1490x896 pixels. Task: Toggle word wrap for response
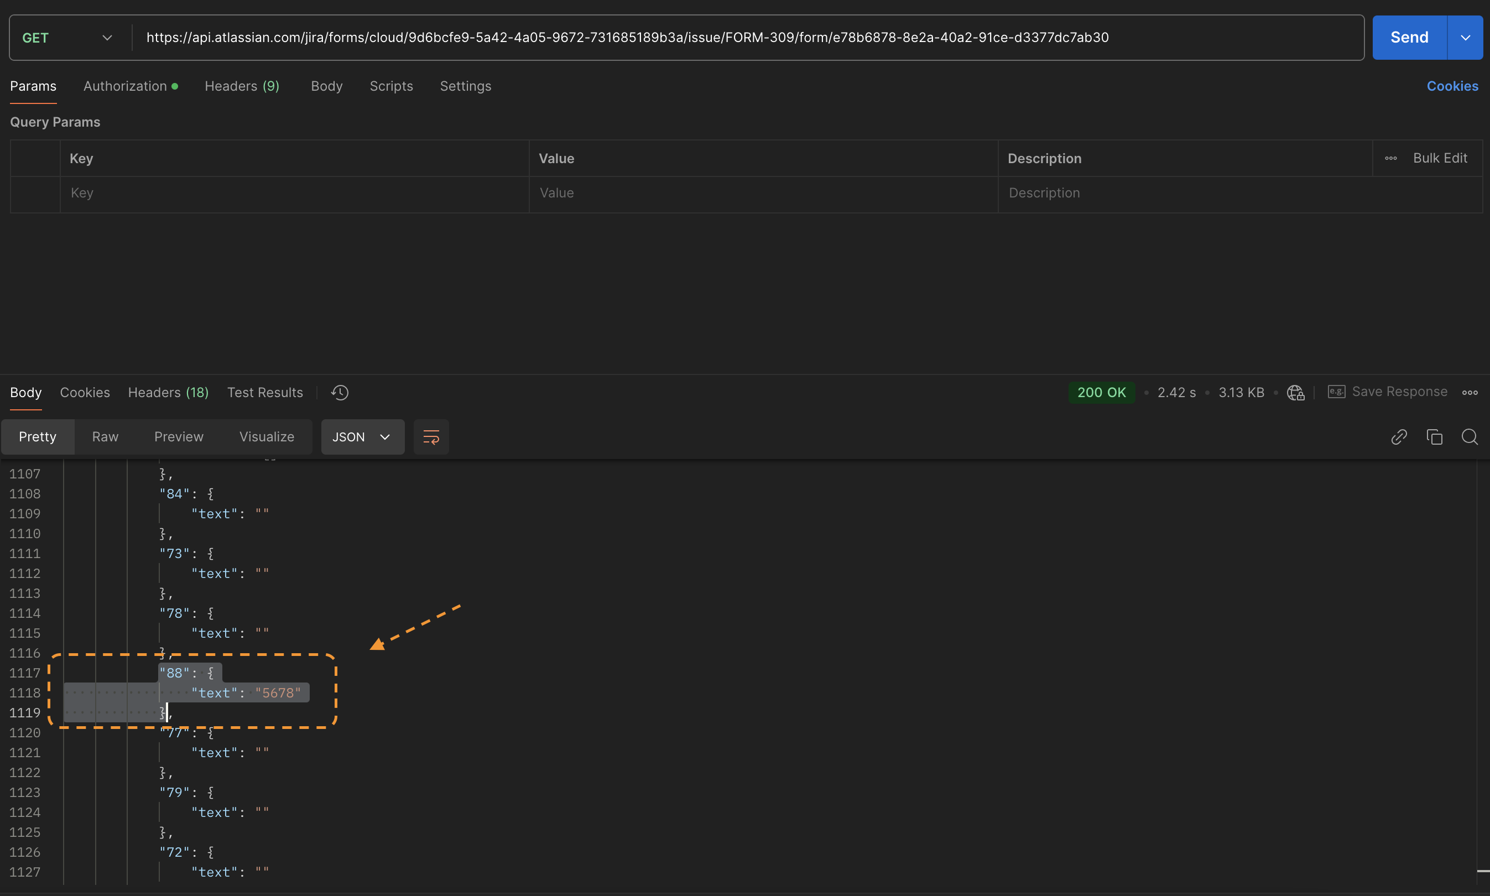(431, 437)
